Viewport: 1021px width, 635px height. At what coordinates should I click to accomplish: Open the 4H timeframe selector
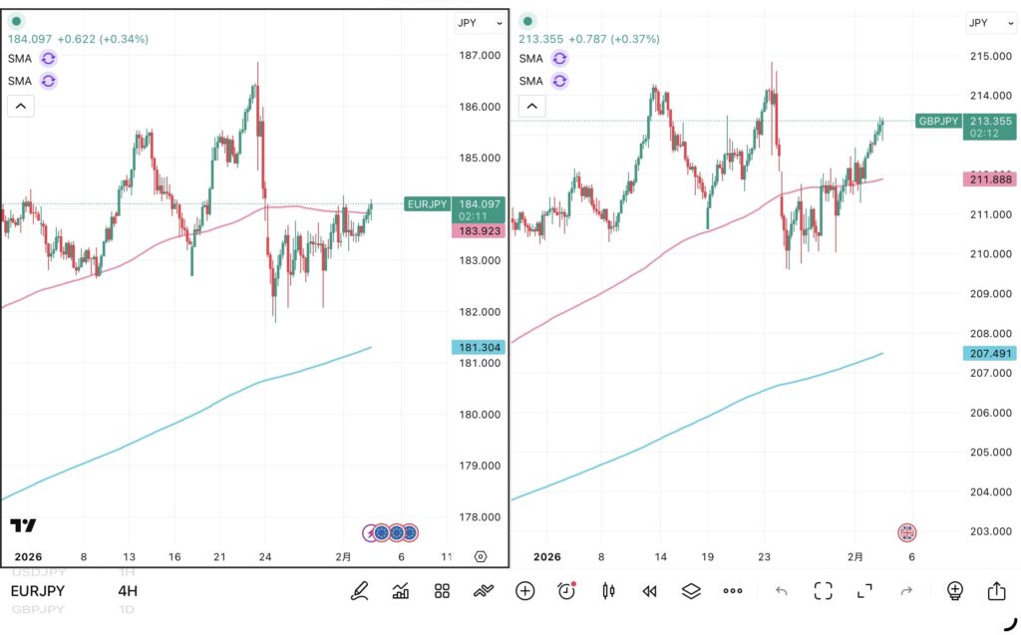point(128,591)
